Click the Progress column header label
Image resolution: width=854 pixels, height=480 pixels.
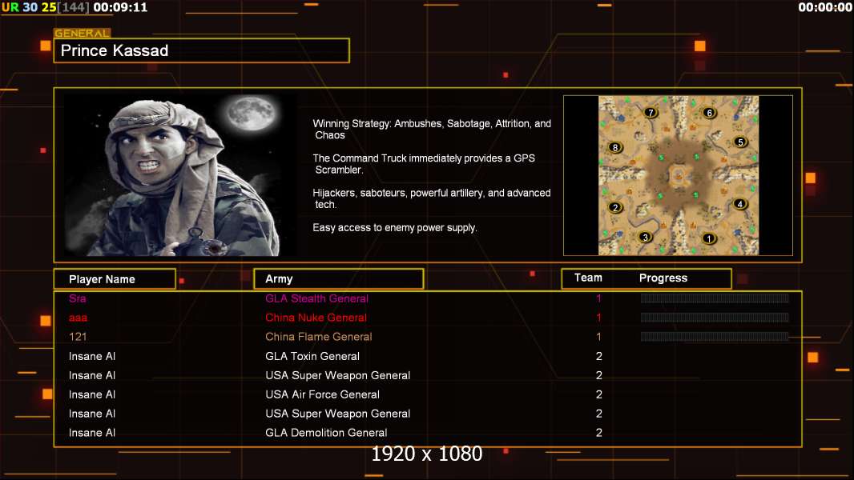click(x=663, y=278)
